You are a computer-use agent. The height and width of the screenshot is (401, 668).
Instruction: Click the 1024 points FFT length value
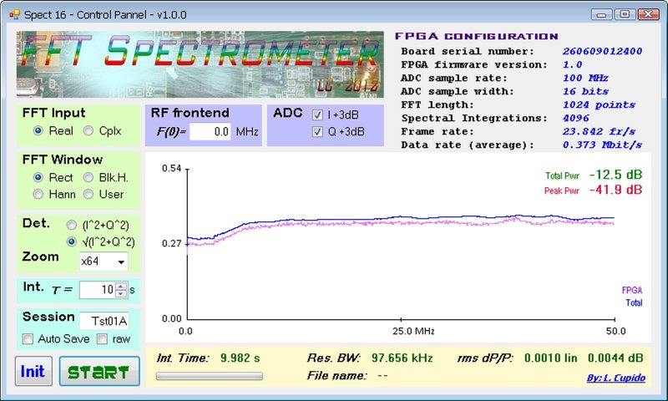(x=599, y=104)
